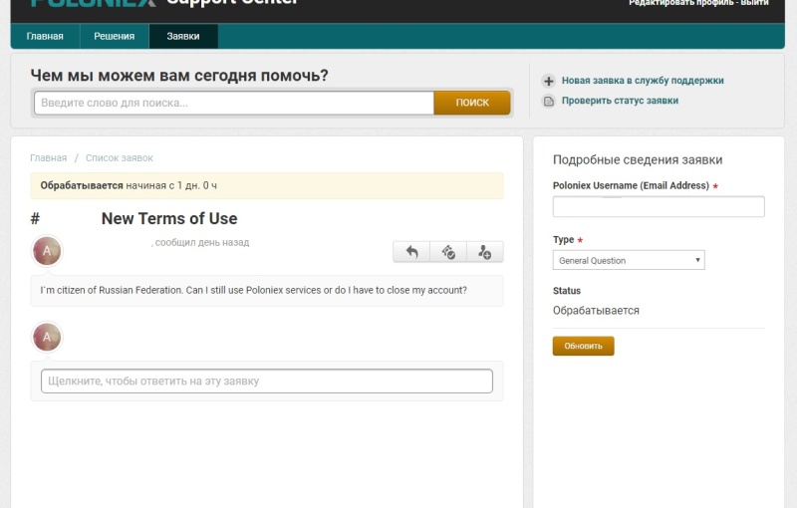Click the ПОИСК search button
797x508 pixels.
(x=472, y=103)
